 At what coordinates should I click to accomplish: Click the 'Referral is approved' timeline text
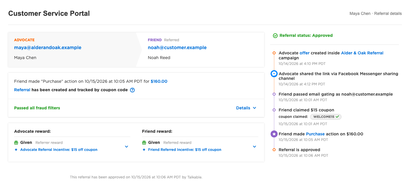[x=299, y=150]
